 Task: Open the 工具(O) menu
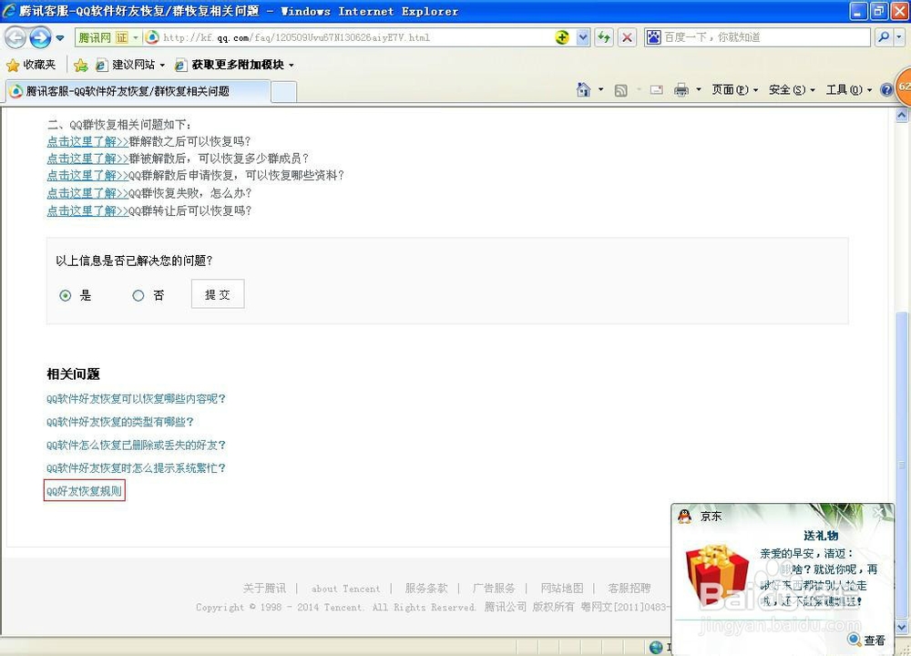[849, 90]
